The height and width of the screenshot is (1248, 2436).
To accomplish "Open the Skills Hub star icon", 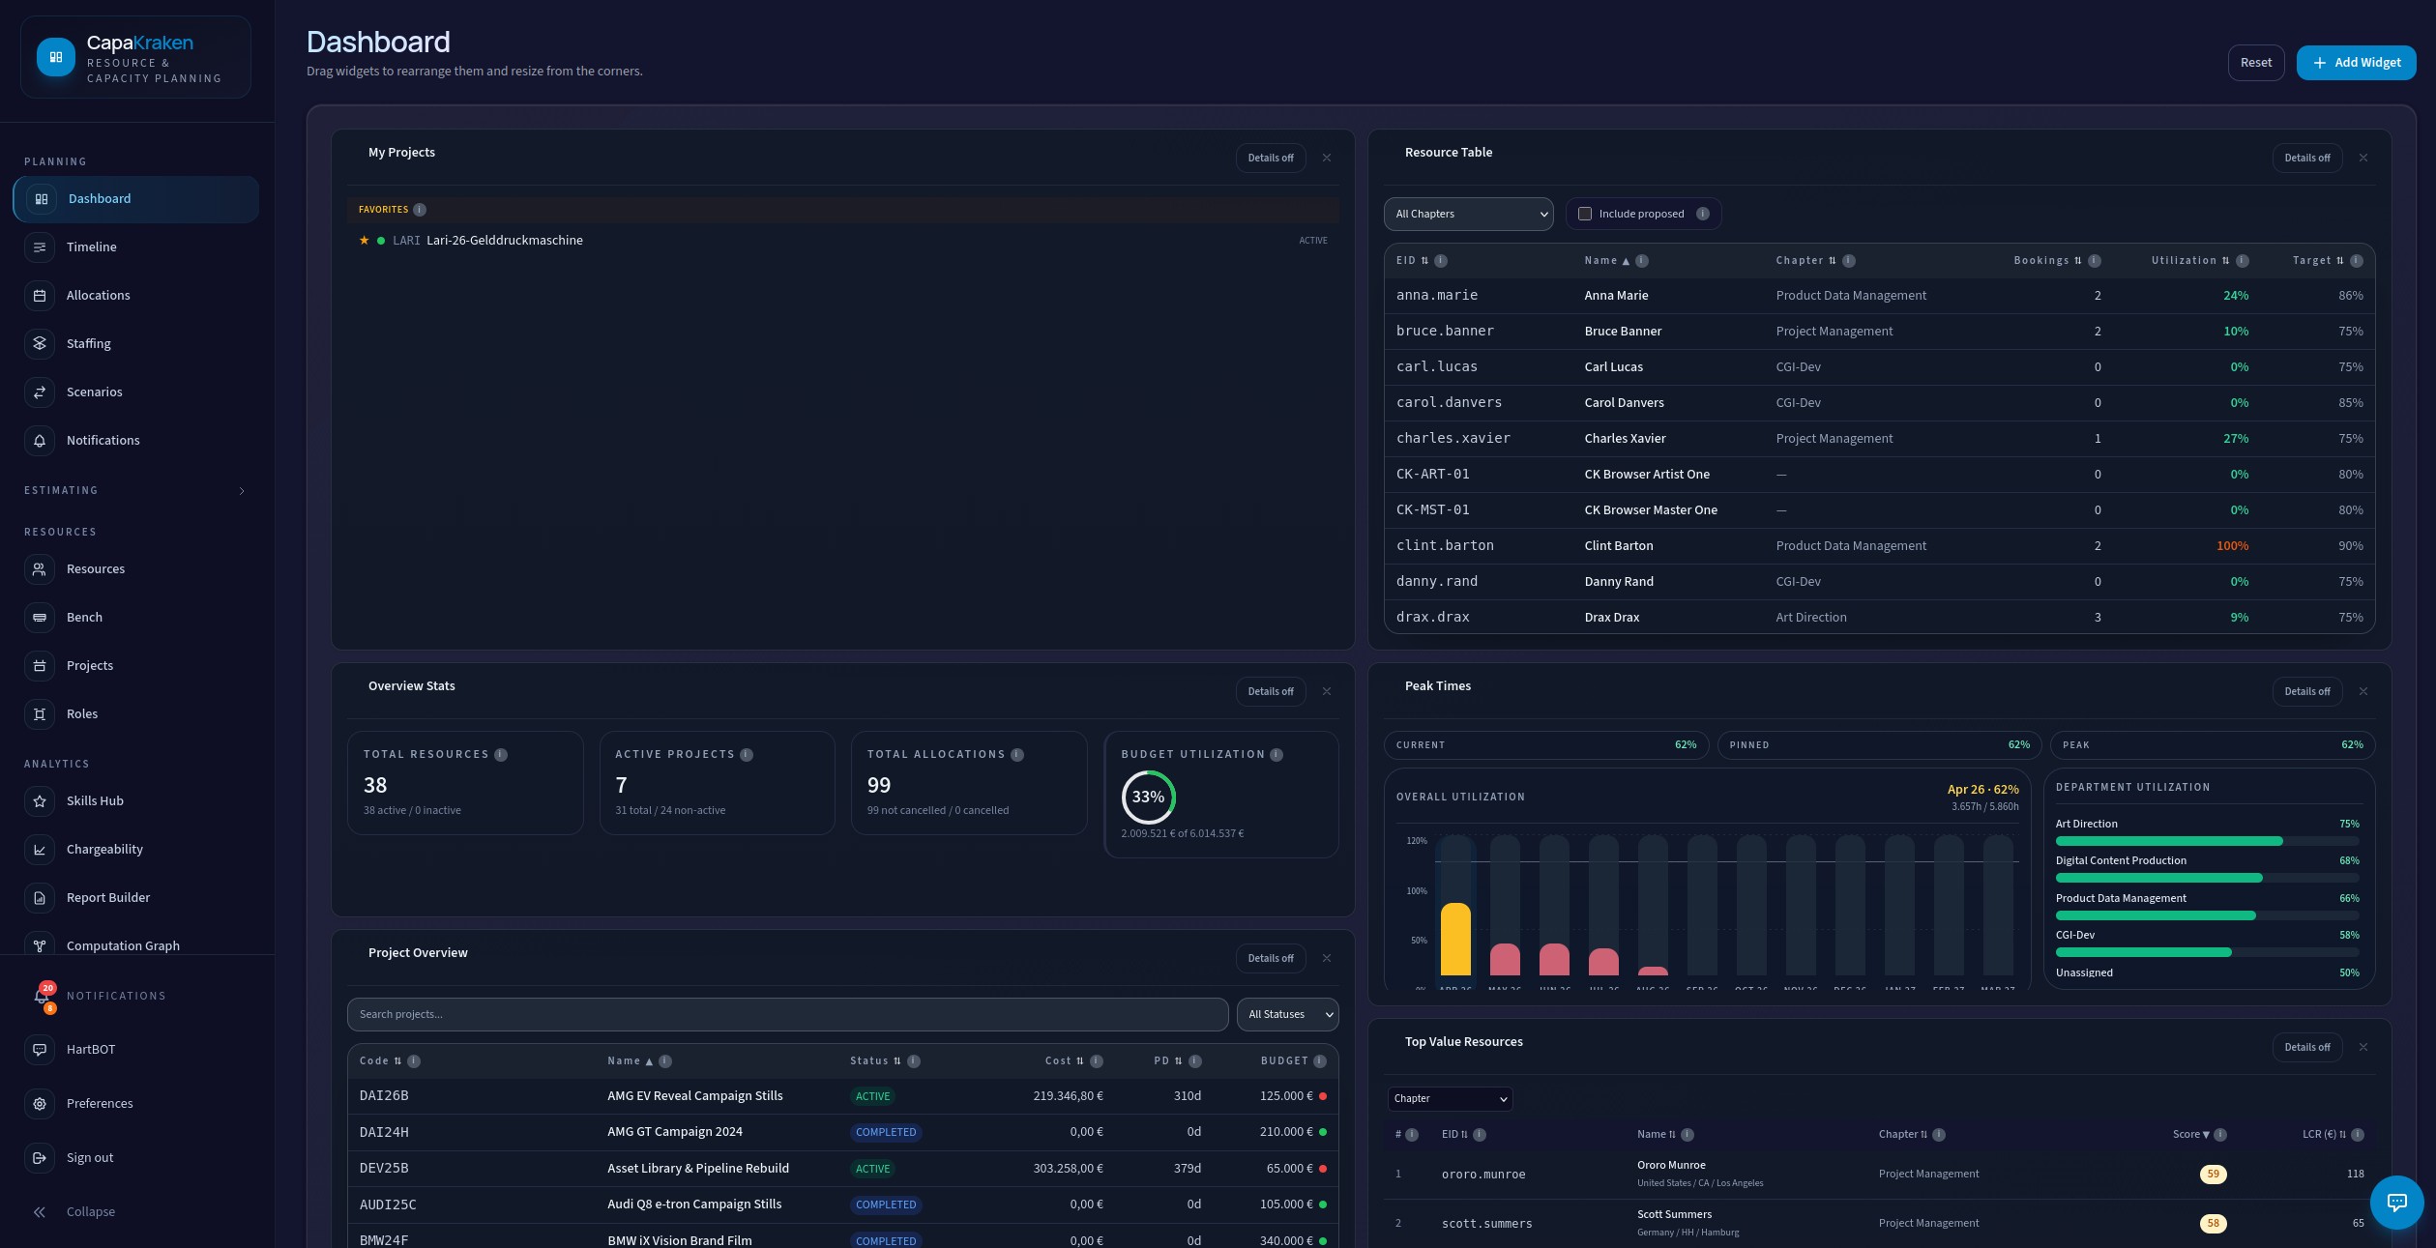I will (x=40, y=801).
